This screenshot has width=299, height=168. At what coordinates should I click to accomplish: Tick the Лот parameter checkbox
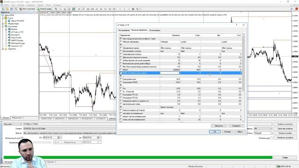point(121,88)
